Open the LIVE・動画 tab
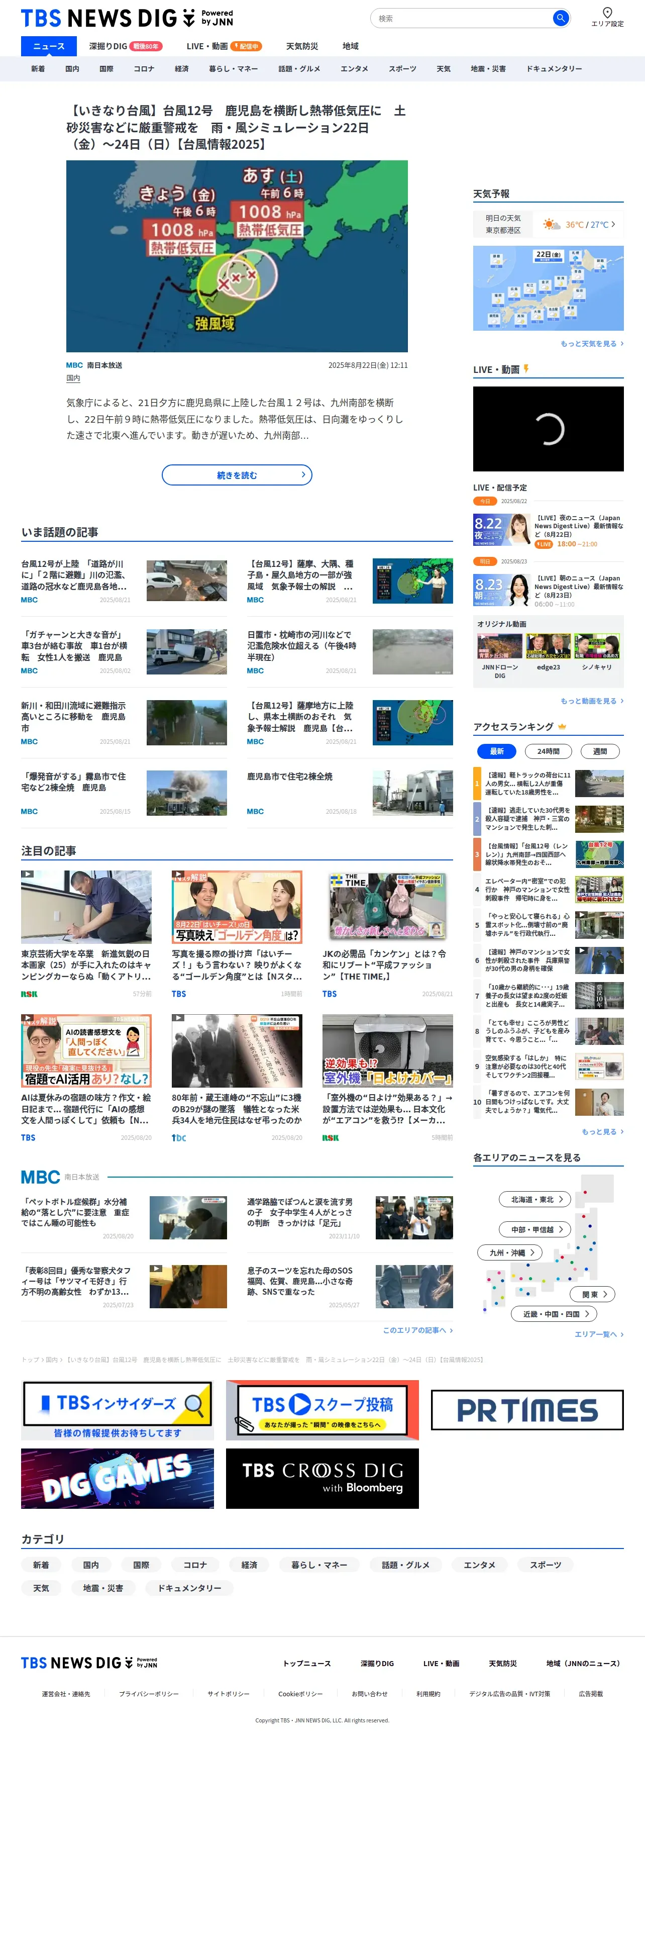 (x=224, y=46)
